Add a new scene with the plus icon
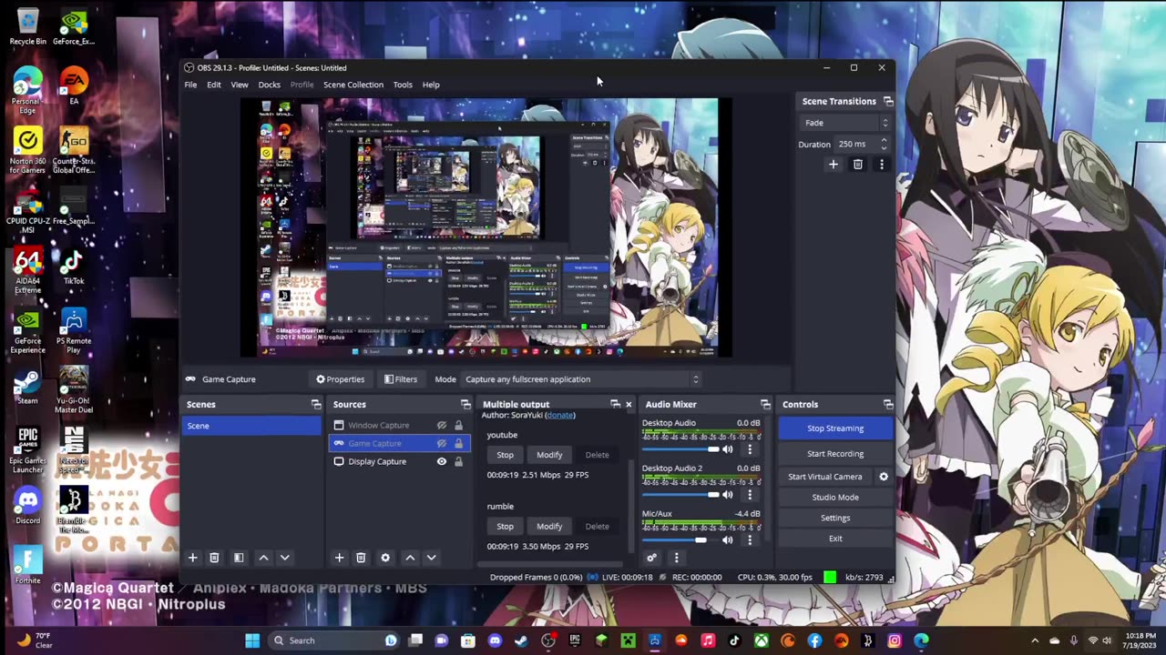 [x=192, y=558]
